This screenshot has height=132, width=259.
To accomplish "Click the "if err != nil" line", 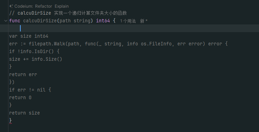I will coord(30,90).
